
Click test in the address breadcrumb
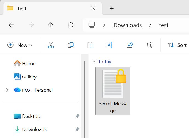click(x=163, y=25)
